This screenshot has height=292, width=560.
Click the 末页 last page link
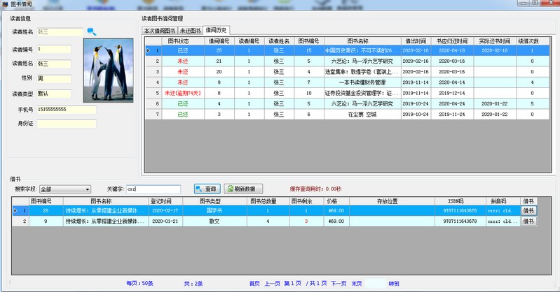pos(357,284)
